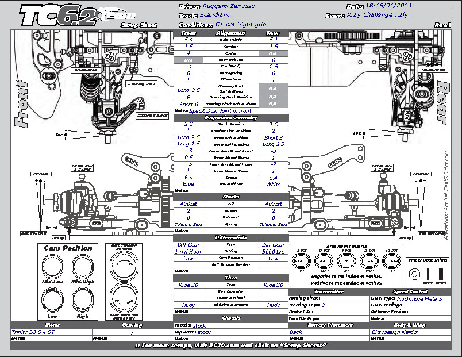Click the Suspension Geometry section header
This screenshot has height=357, width=462.
coord(231,118)
